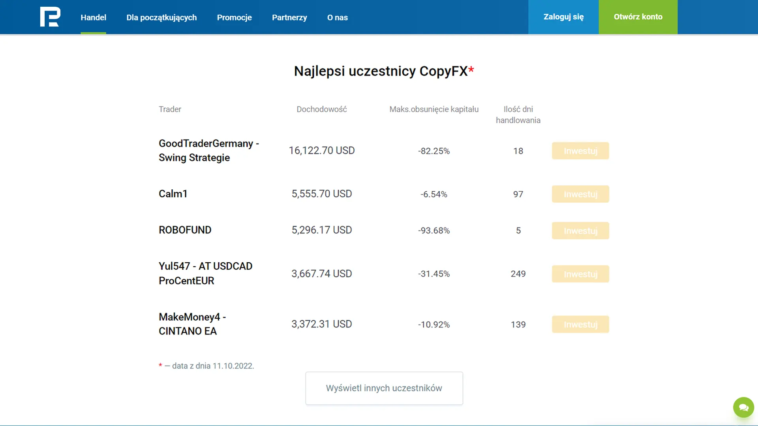
Task: Click the -82.25% drawdown value
Action: pyautogui.click(x=434, y=151)
